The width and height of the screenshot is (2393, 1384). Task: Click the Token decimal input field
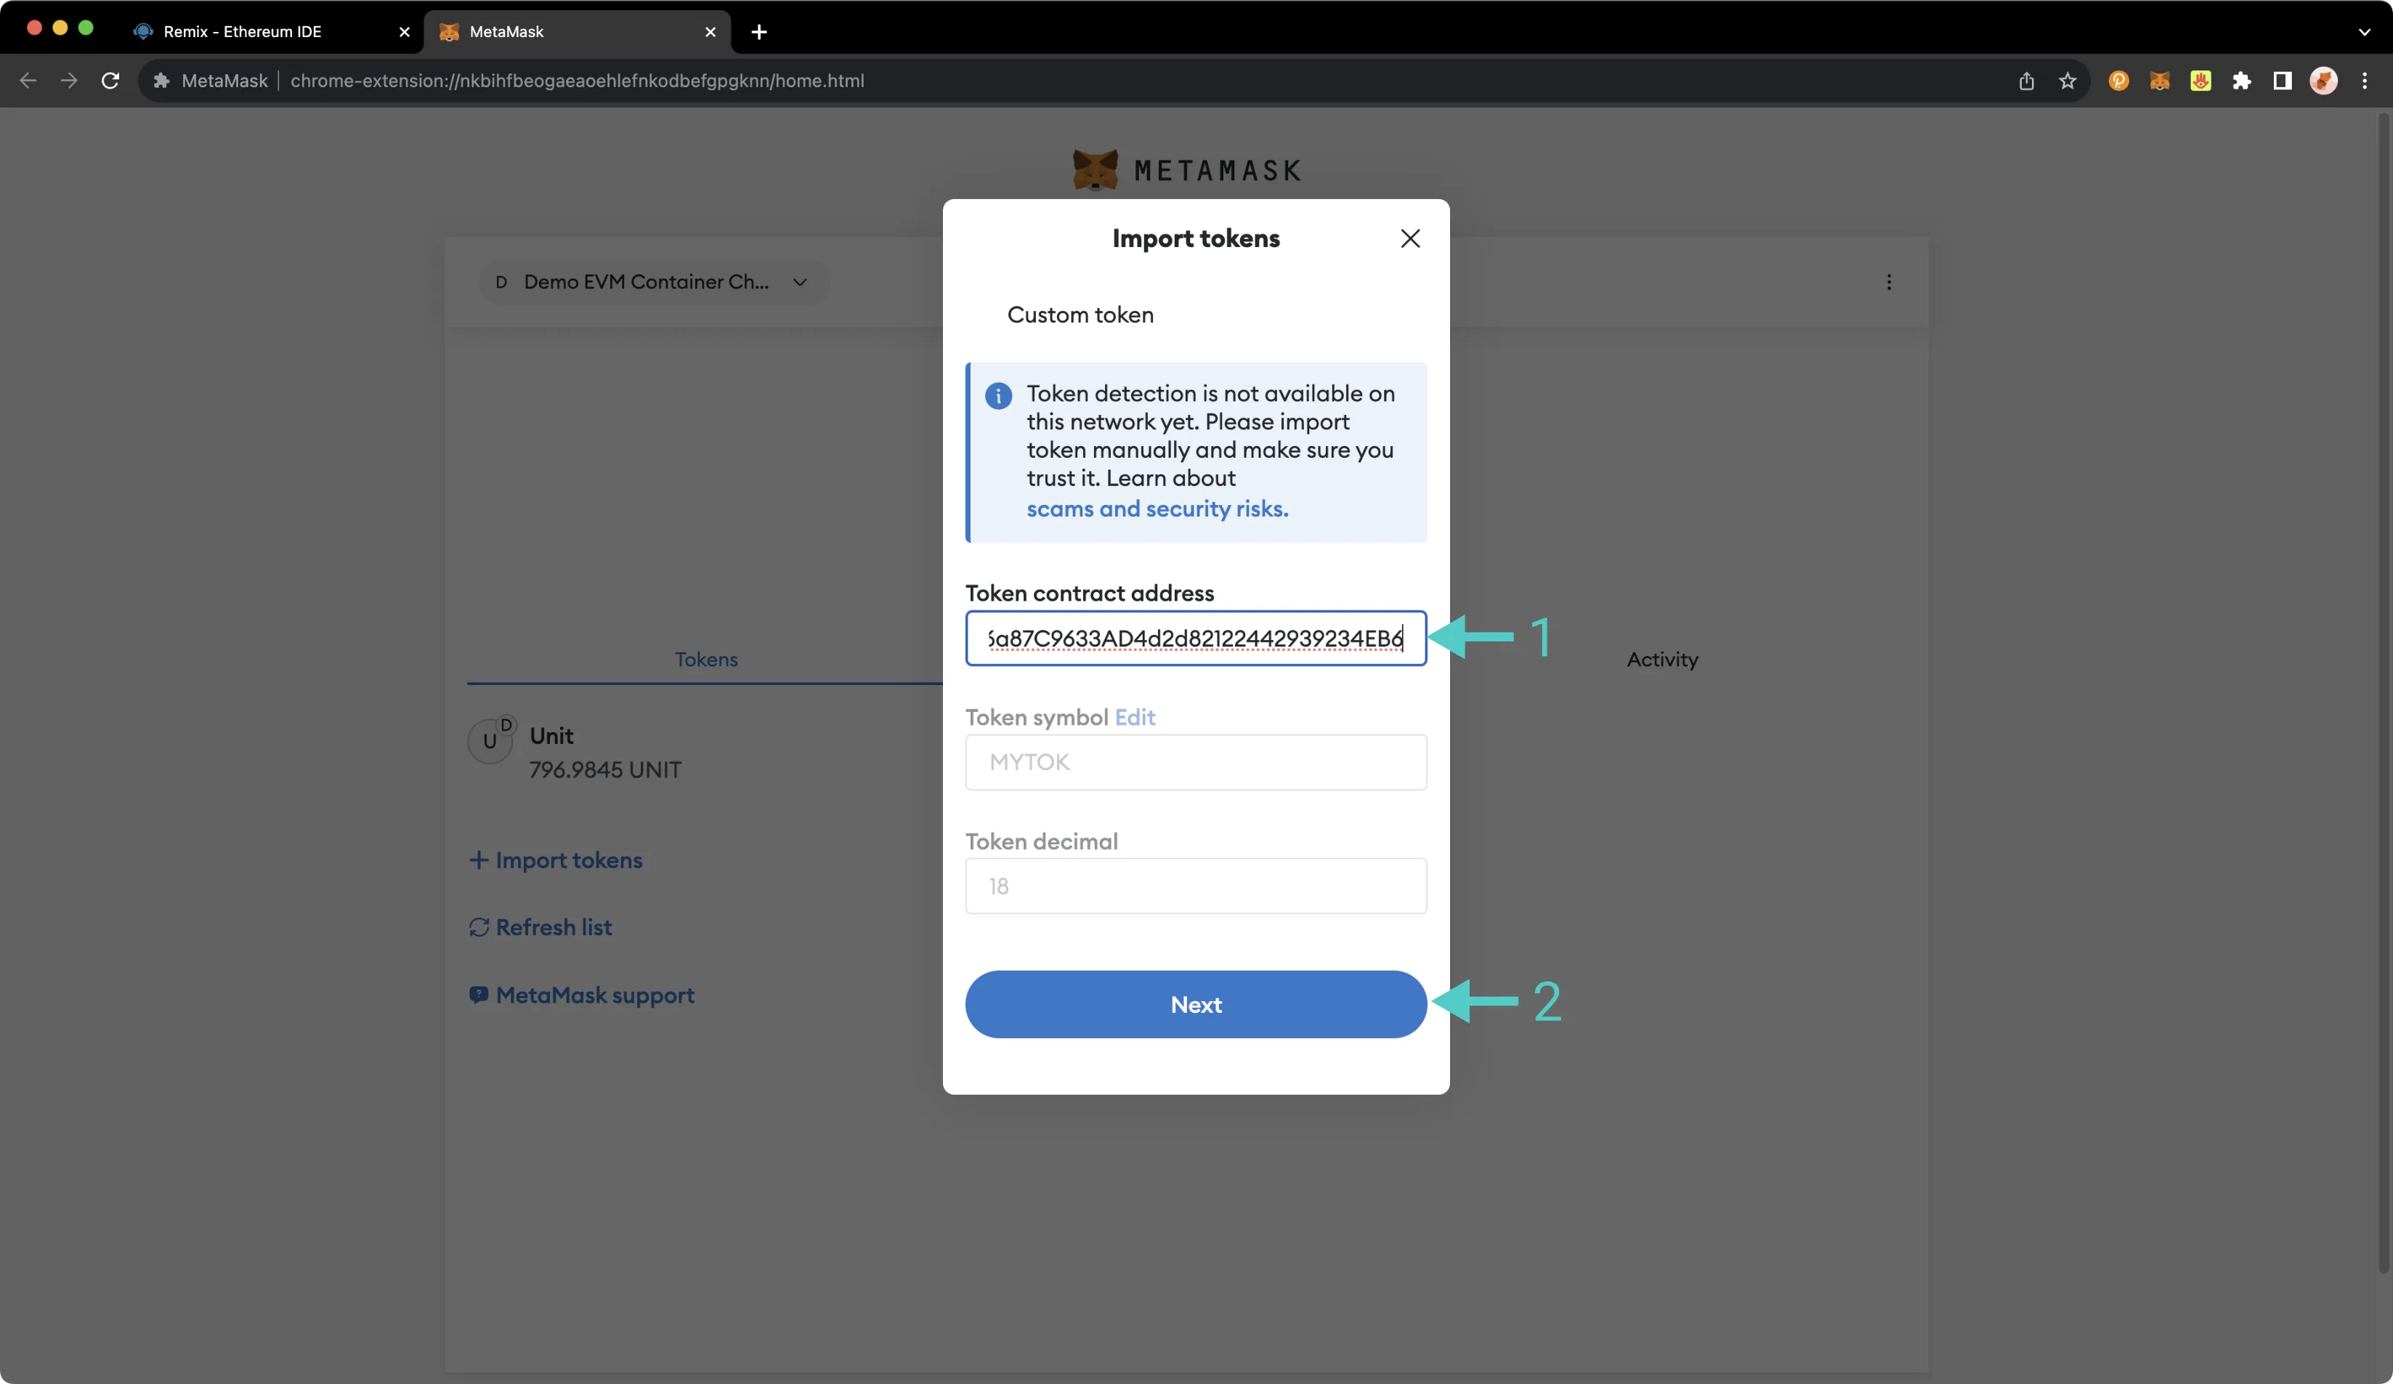1196,886
